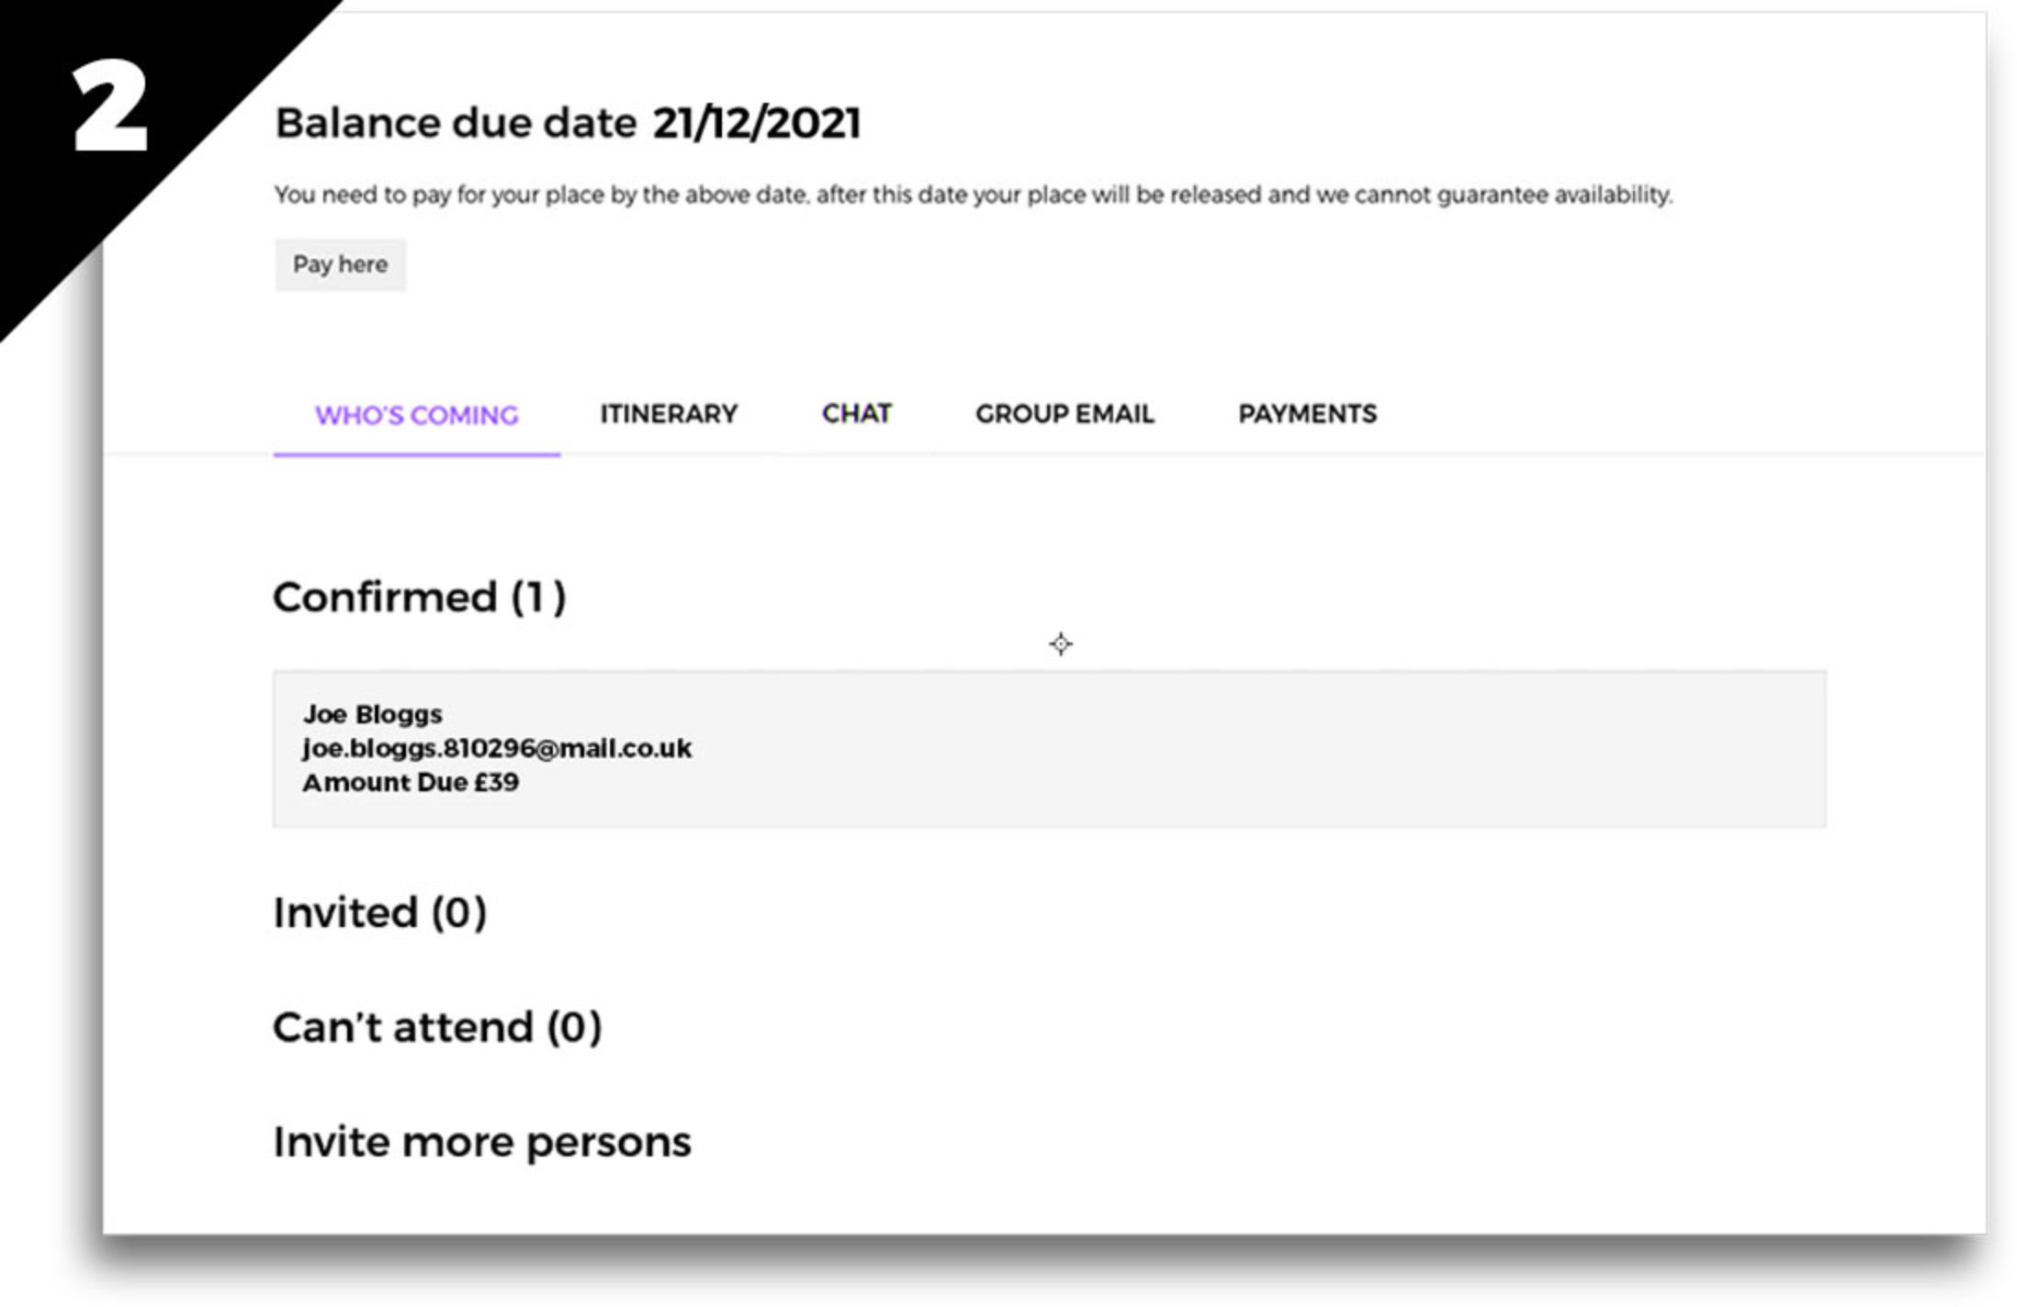Open Invite more persons section
The width and height of the screenshot is (2017, 1307).
481,1142
